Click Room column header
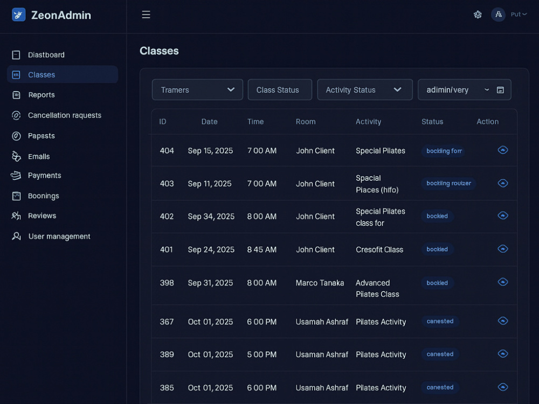Viewport: 539px width, 404px height. pos(306,122)
